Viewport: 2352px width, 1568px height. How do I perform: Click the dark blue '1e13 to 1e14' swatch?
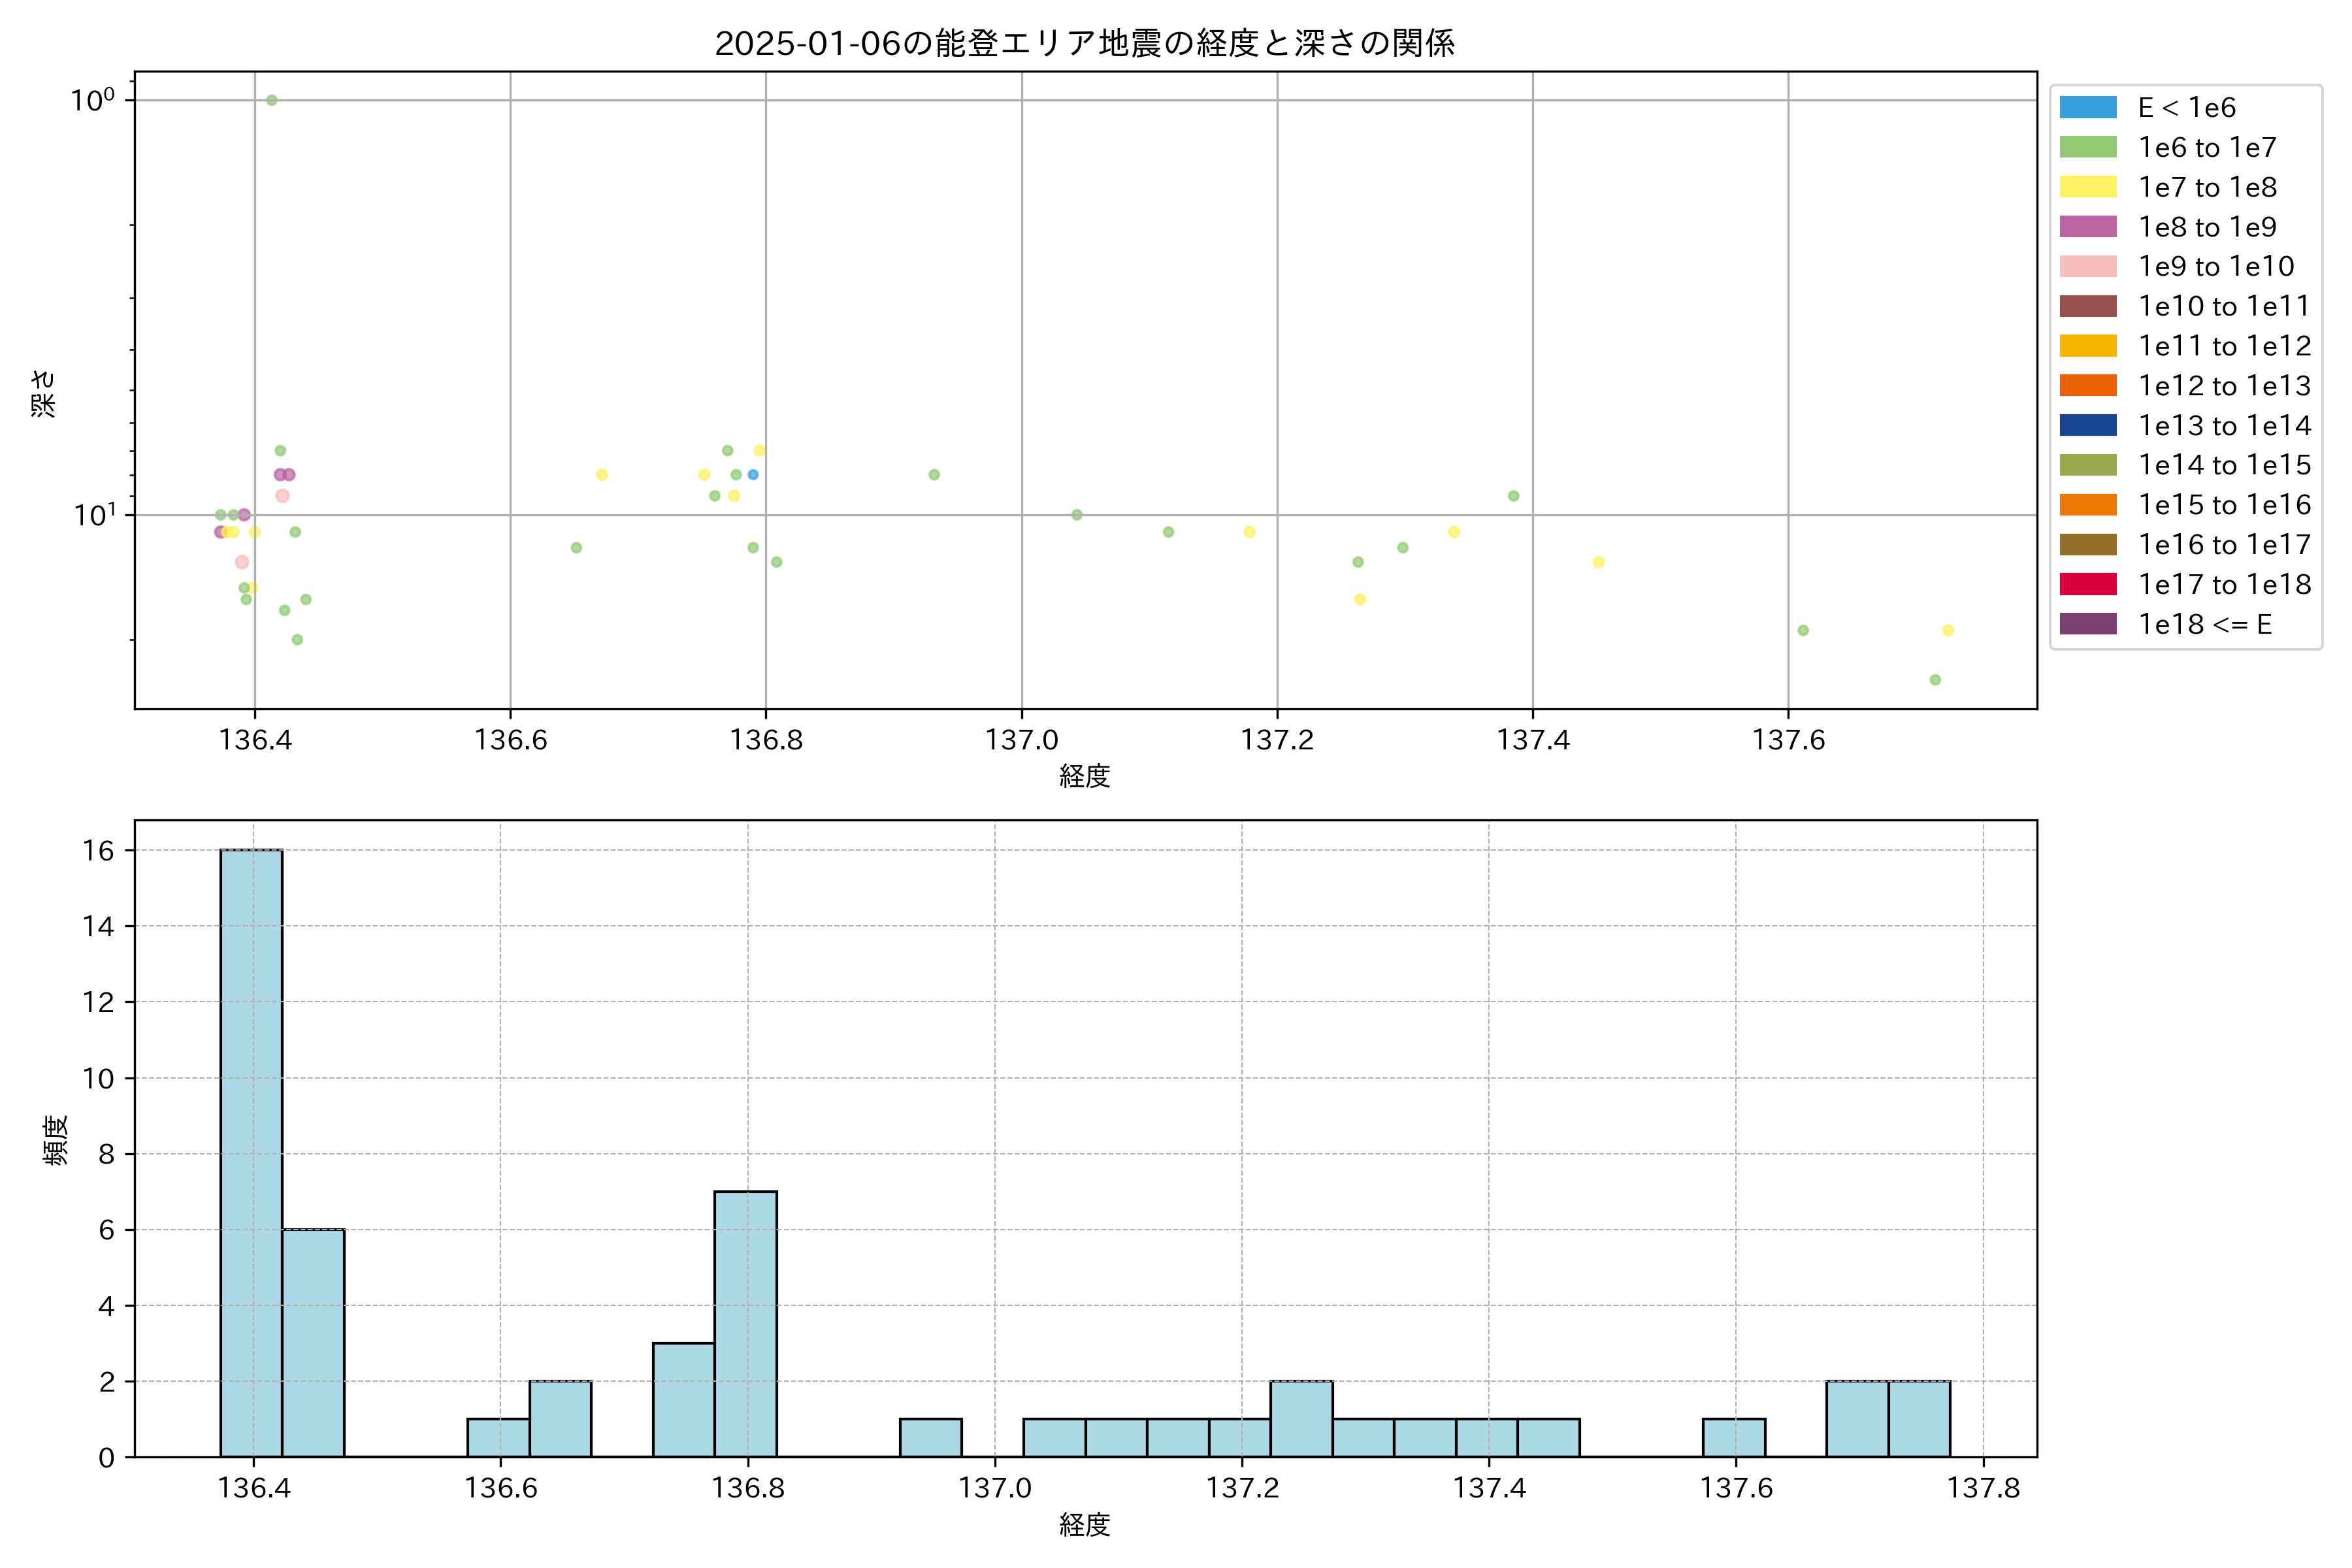[2087, 426]
